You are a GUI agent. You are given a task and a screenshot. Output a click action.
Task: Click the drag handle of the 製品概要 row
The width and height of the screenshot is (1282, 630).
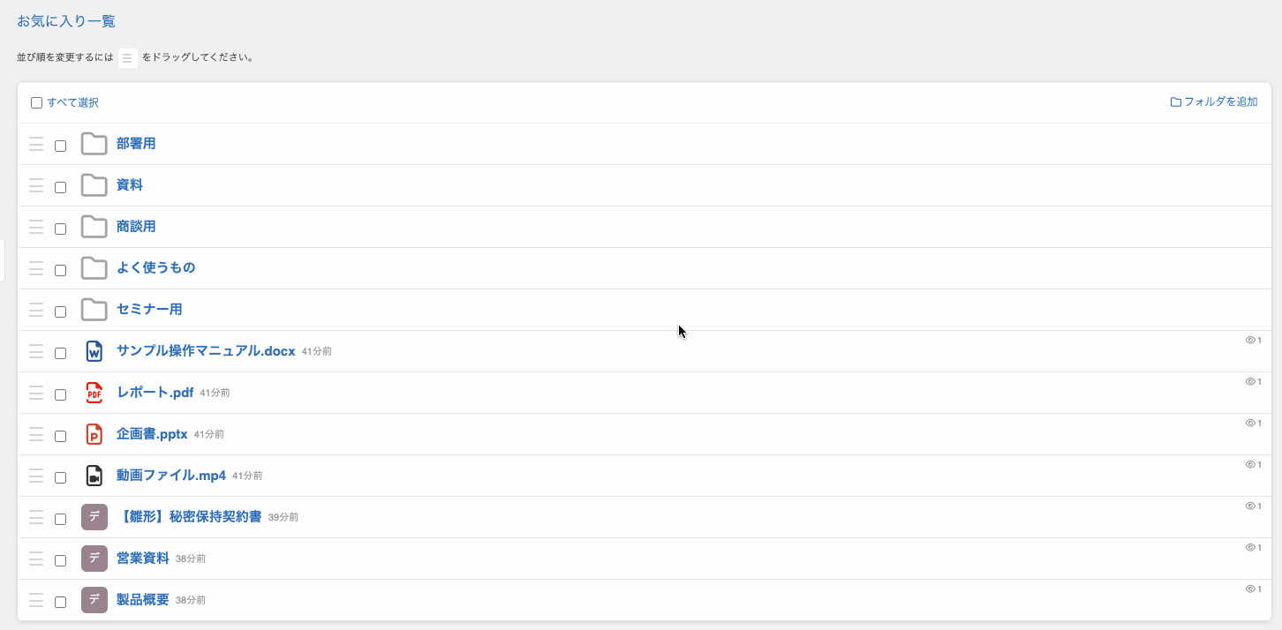click(x=36, y=600)
